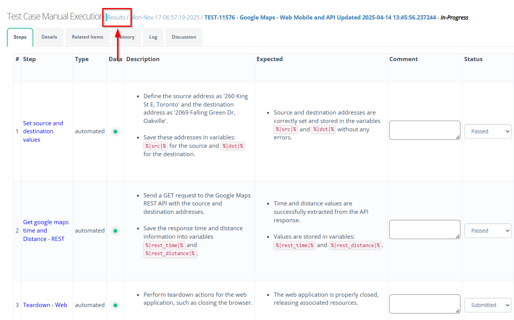Click green data dot for Teardown step
The image size is (514, 320).
coord(115,305)
